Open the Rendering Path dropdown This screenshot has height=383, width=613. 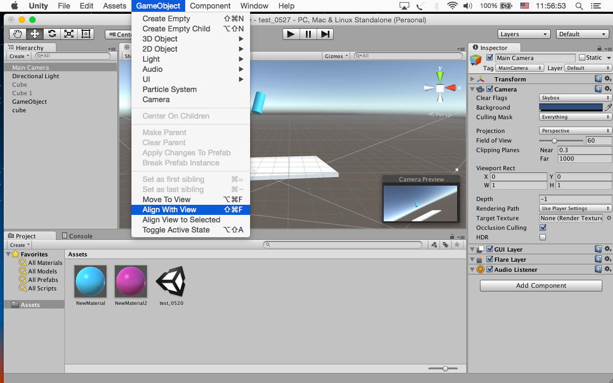point(575,209)
